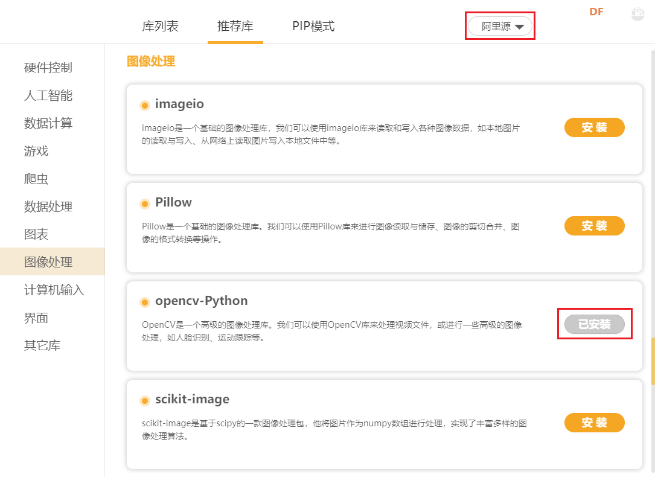Click the orange DF logo
655x477 pixels.
[x=596, y=12]
